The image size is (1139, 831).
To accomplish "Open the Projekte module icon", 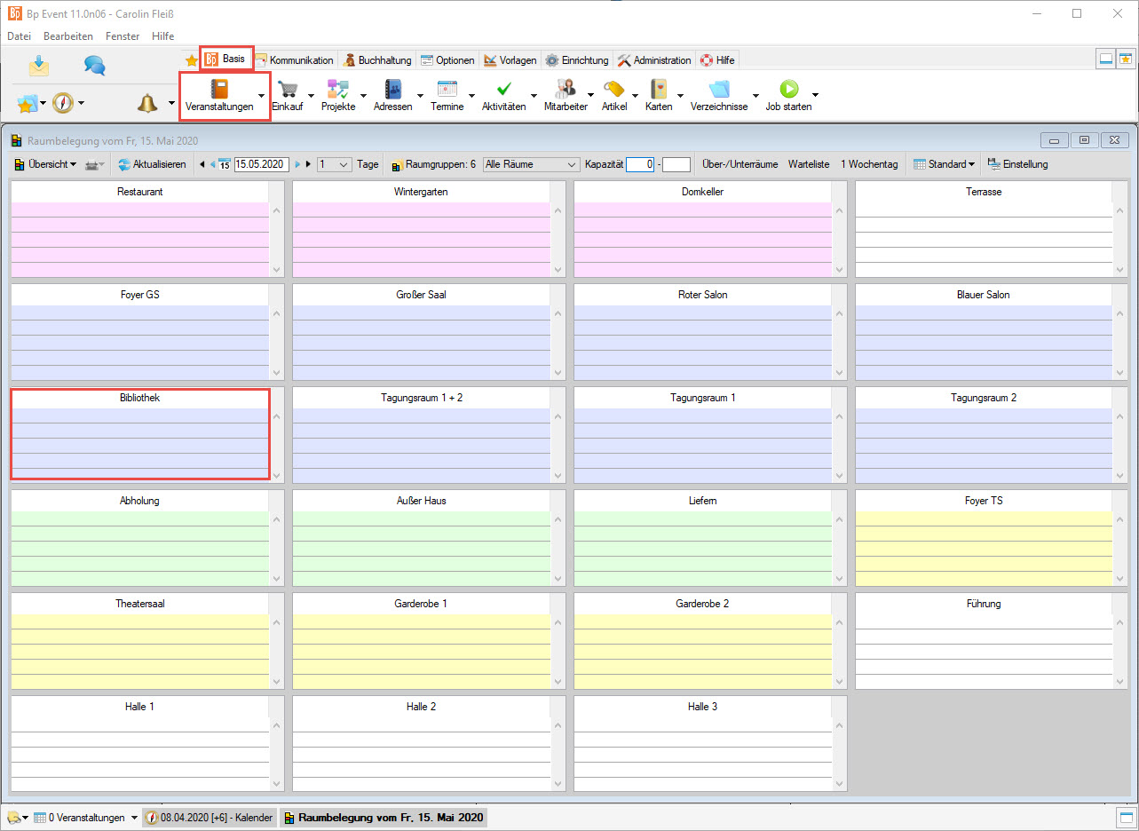I will [337, 90].
